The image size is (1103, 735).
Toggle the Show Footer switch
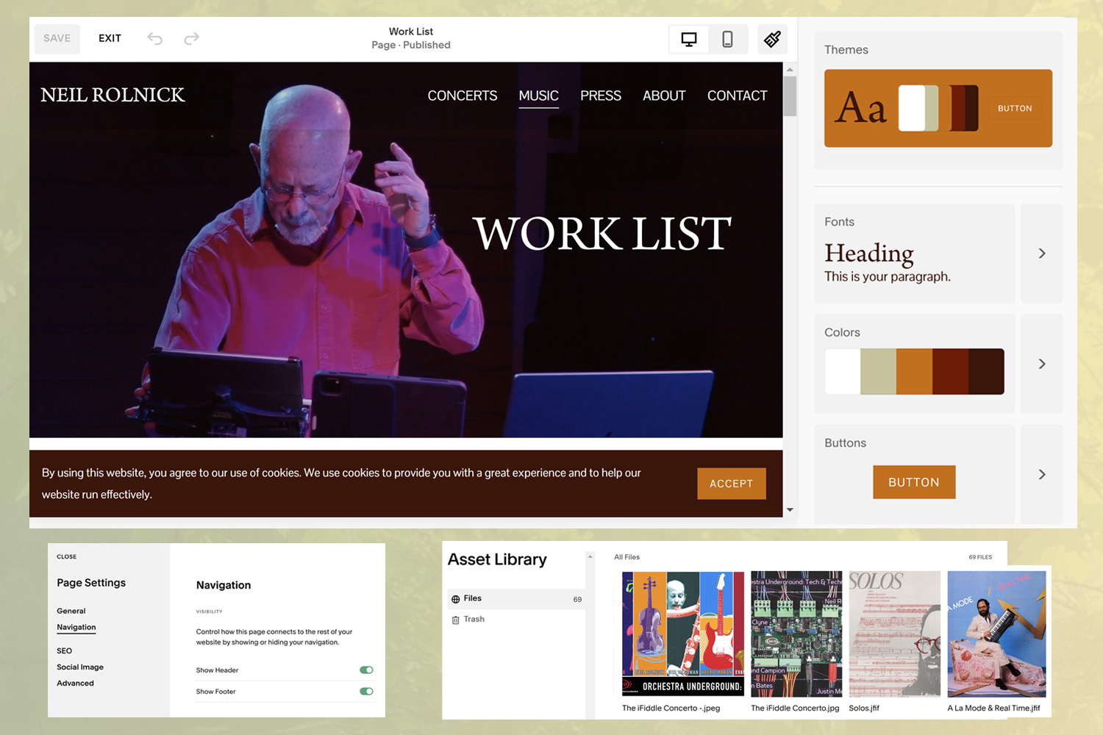pyautogui.click(x=366, y=691)
